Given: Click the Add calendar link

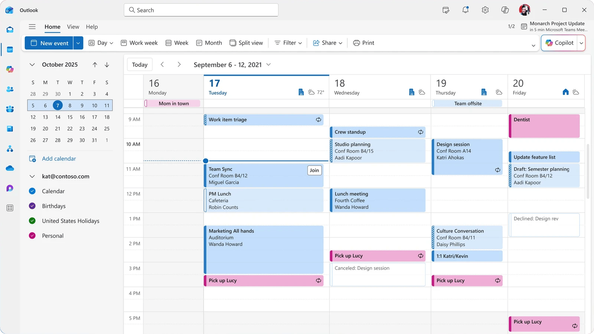Looking at the screenshot, I should pos(59,159).
